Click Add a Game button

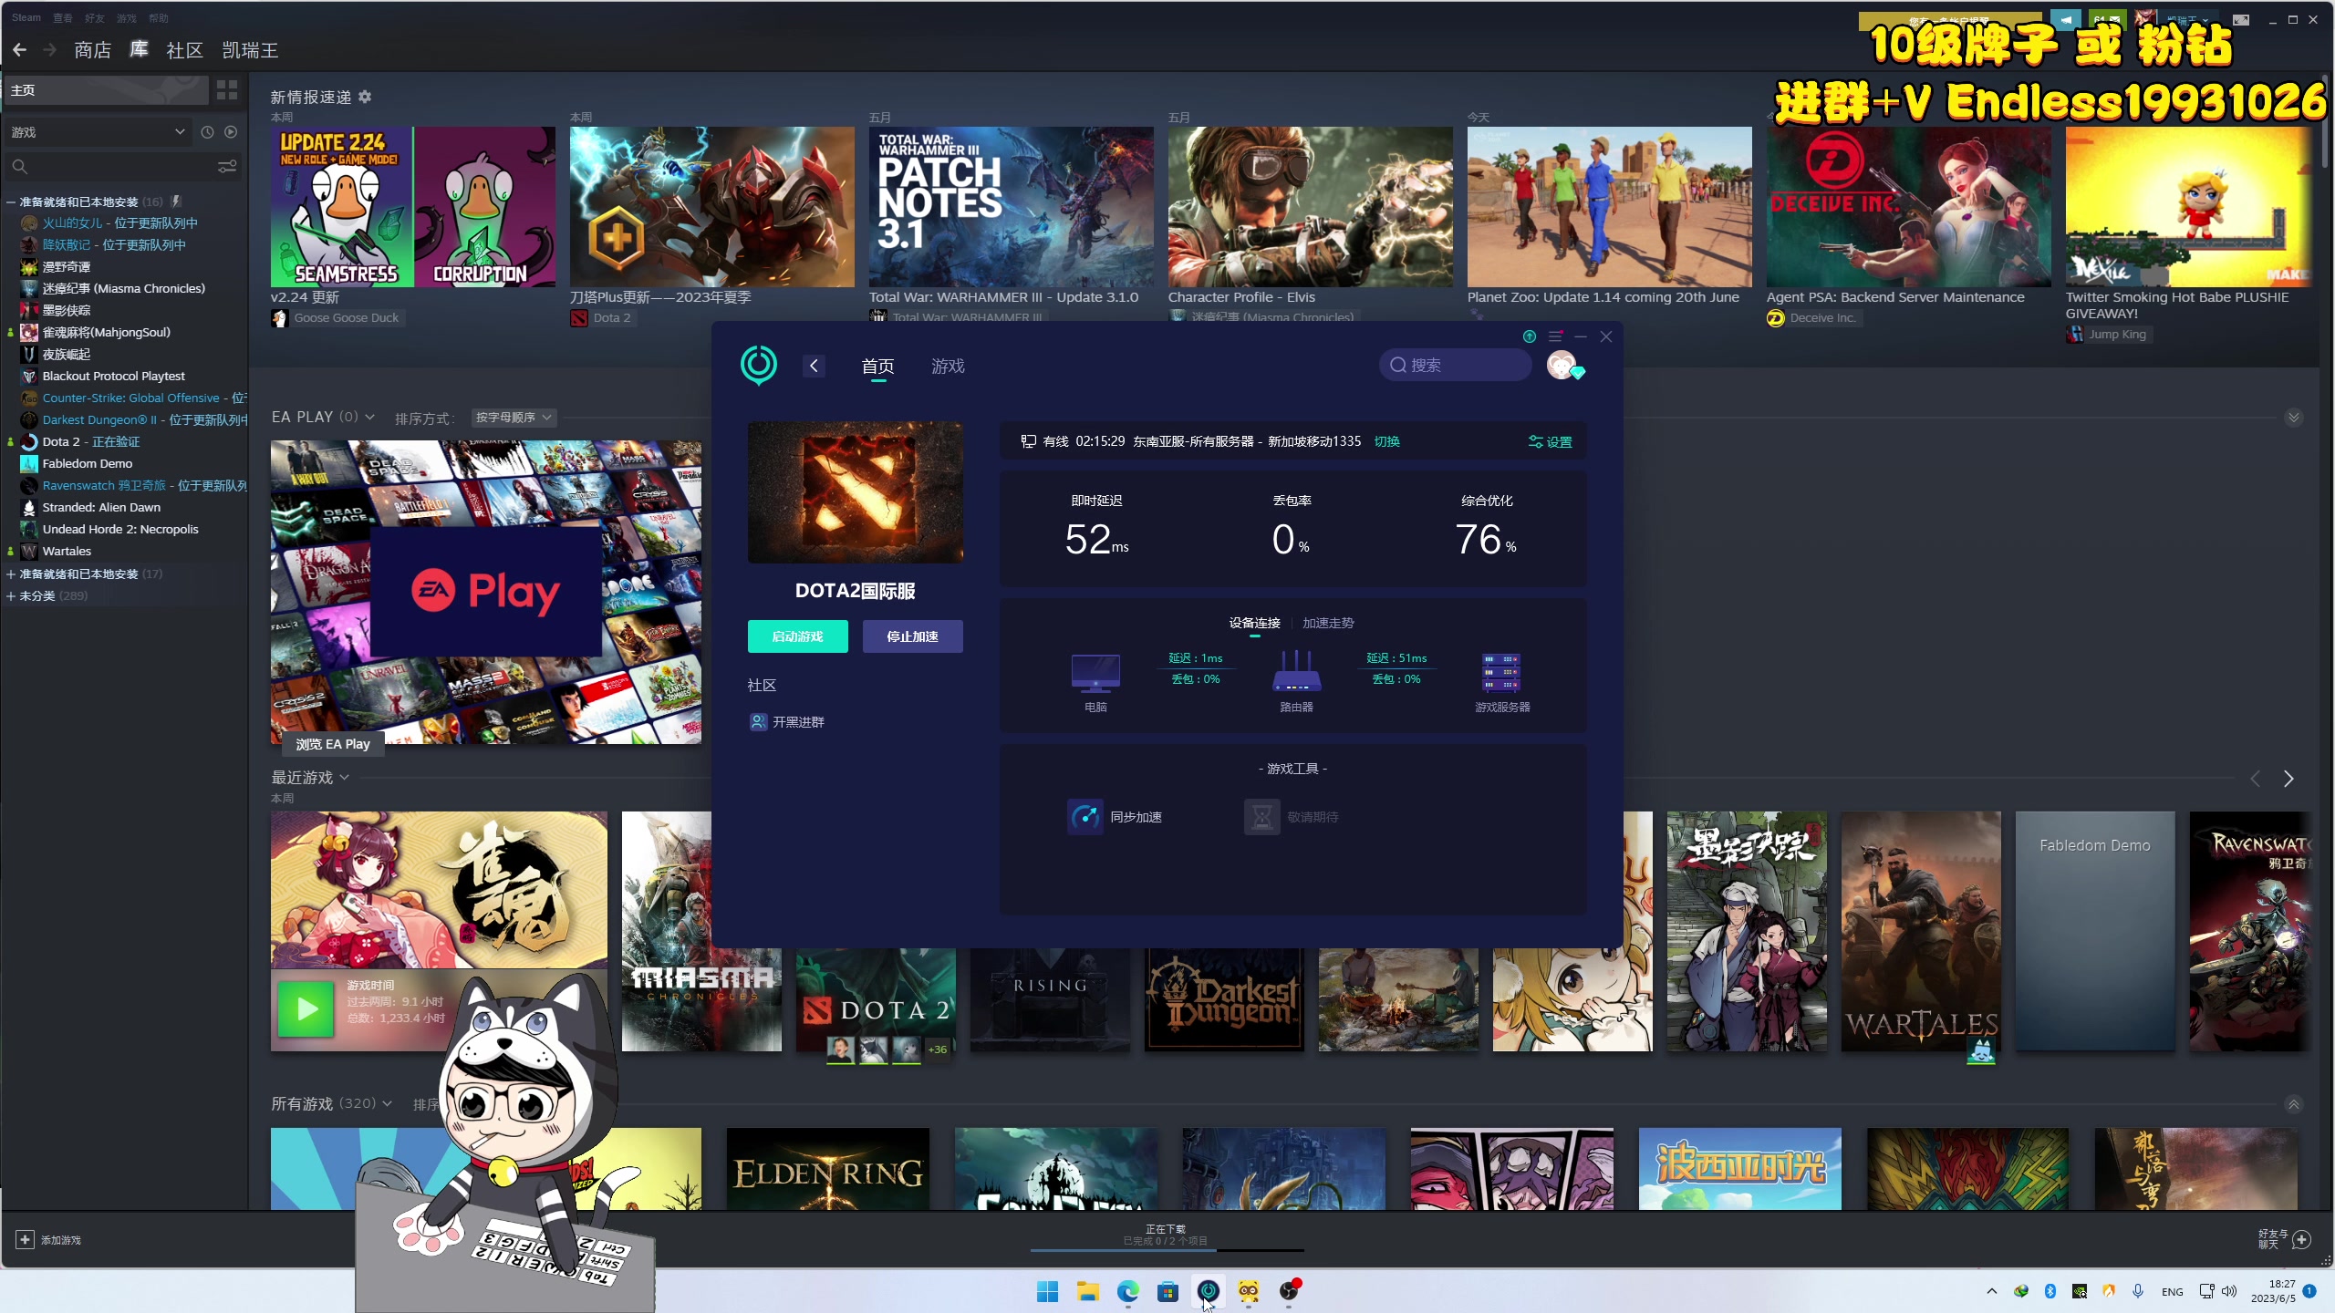click(x=49, y=1239)
